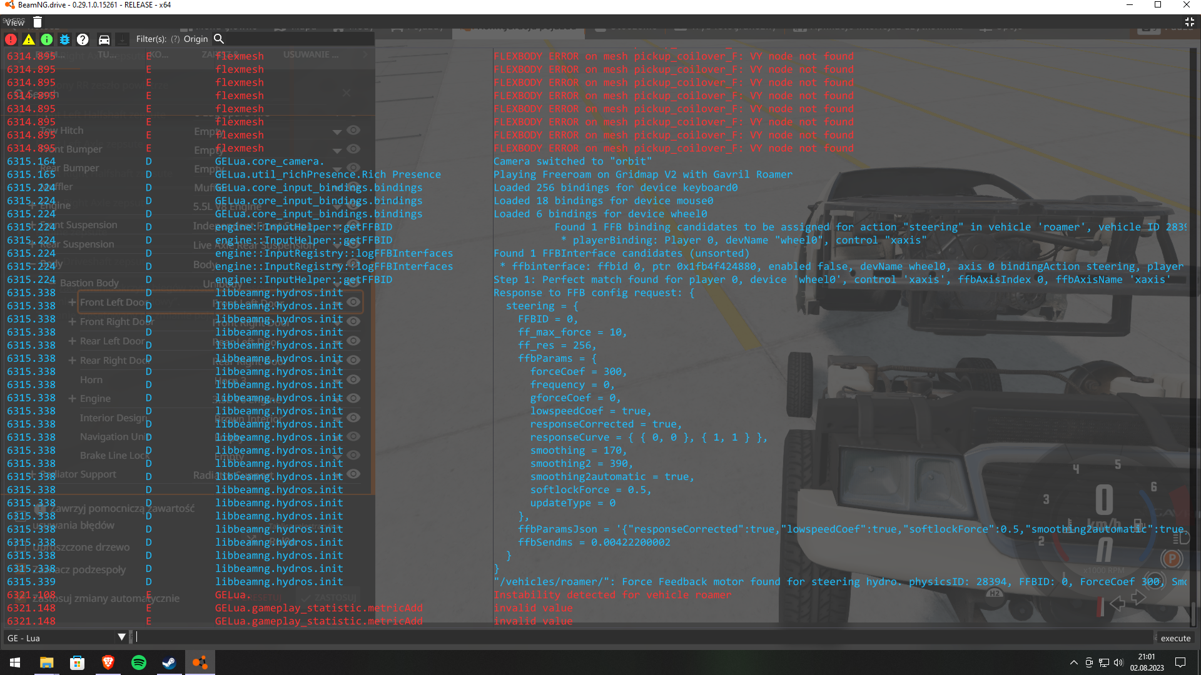Click the exit fullscreen console icon
The image size is (1201, 675).
click(1190, 22)
